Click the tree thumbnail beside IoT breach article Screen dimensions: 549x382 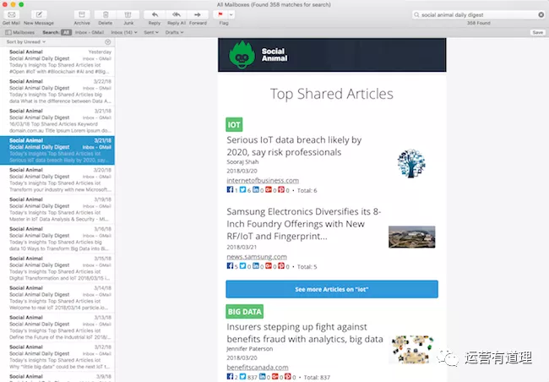[411, 163]
